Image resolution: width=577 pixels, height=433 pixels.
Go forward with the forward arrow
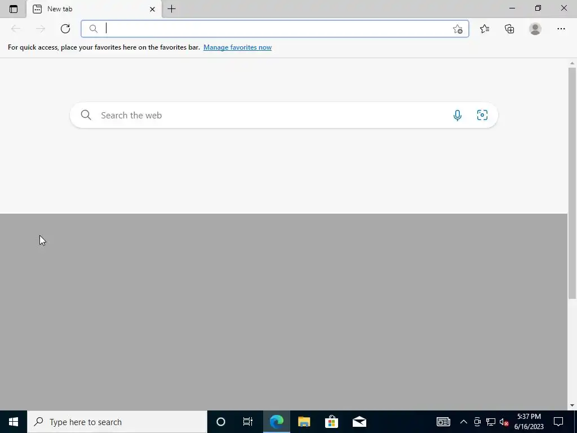pos(41,29)
